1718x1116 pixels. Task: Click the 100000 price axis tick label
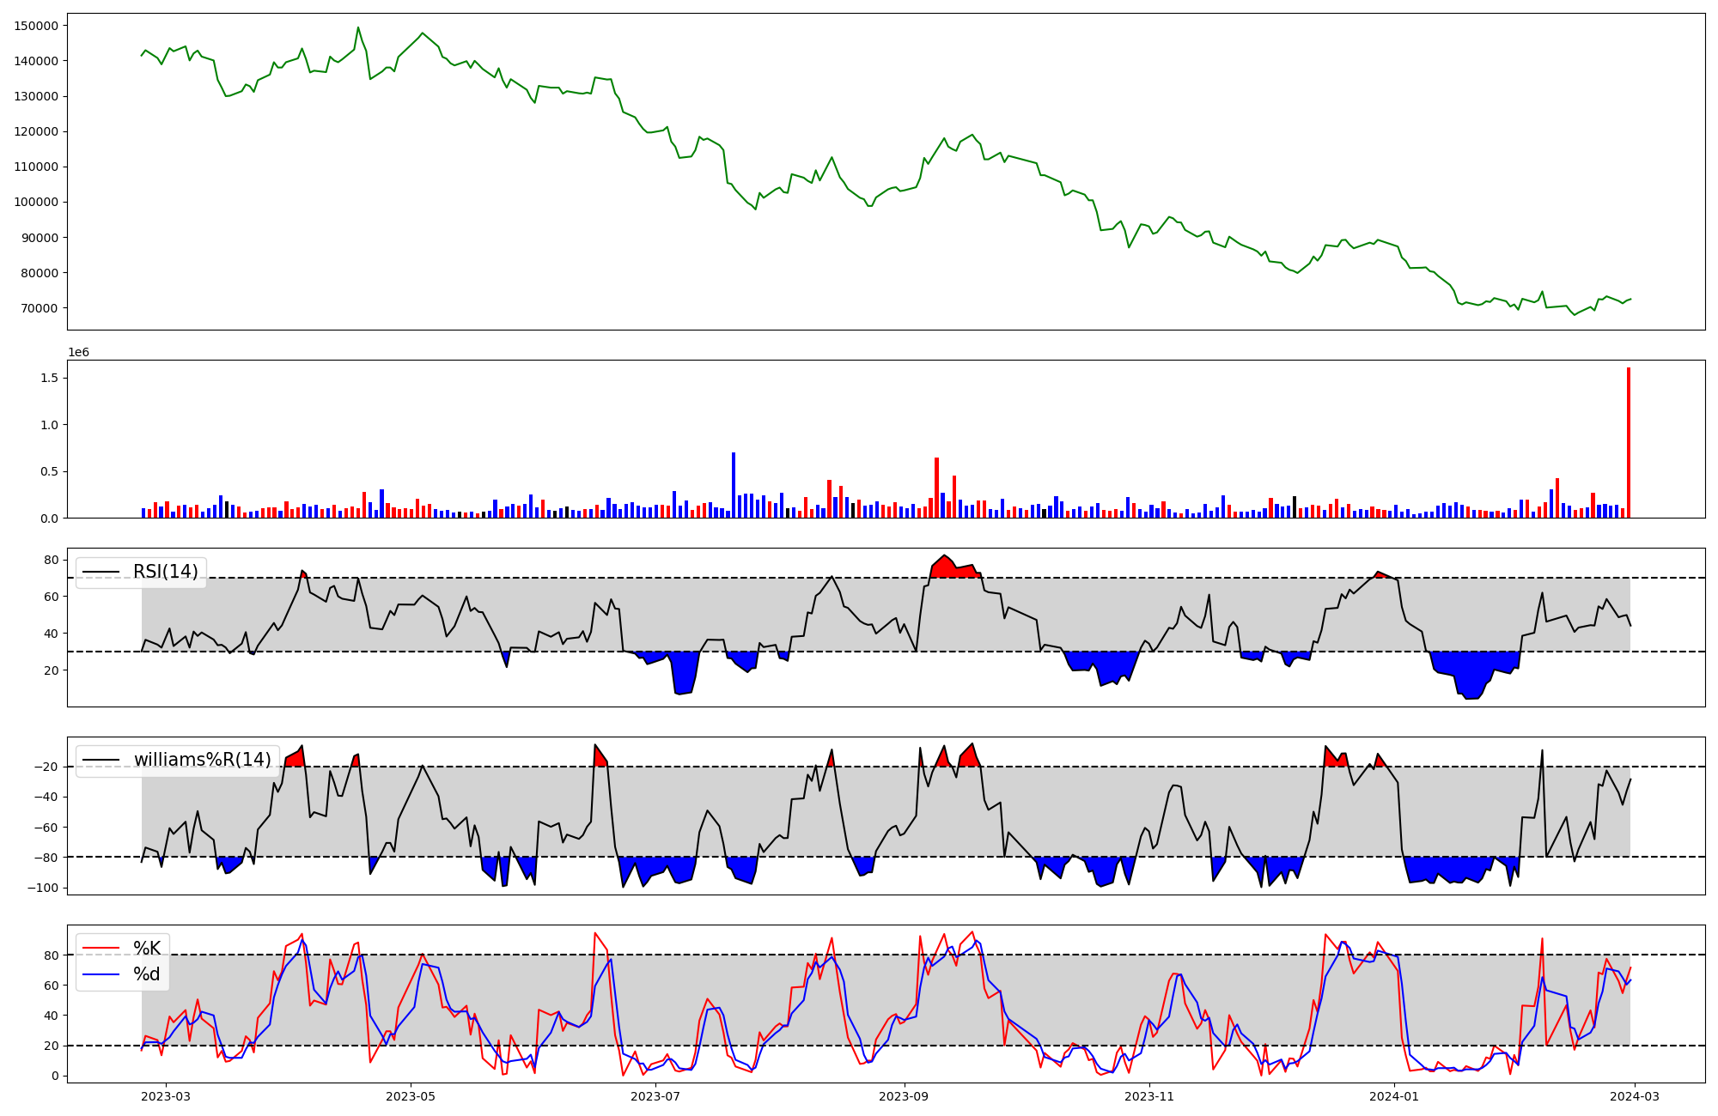(36, 203)
